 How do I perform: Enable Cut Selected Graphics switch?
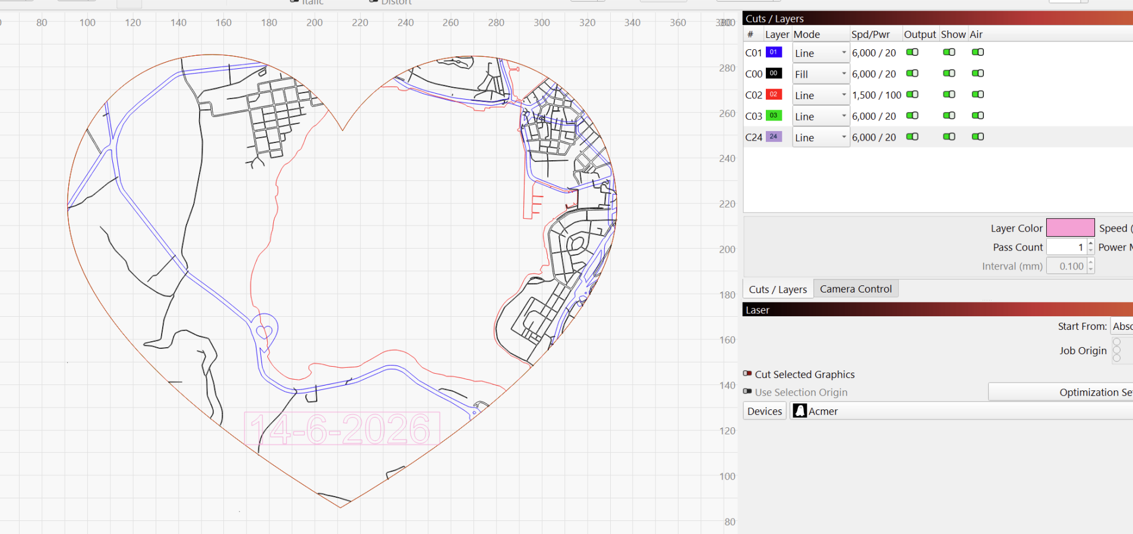(747, 374)
